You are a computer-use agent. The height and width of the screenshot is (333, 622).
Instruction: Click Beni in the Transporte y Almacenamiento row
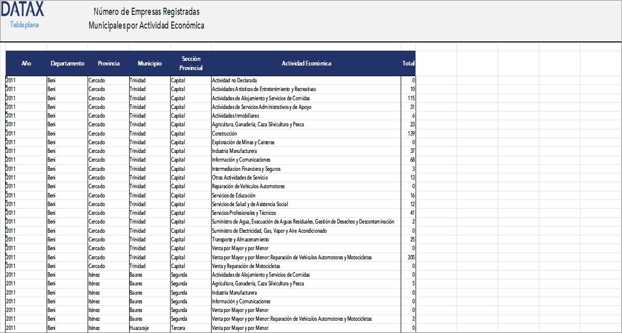click(68, 239)
